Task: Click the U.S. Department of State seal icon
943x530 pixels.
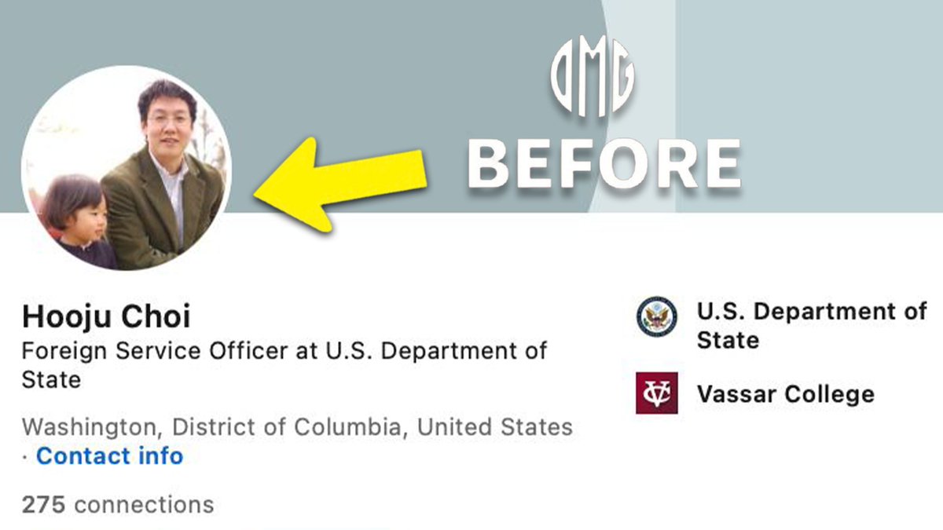Action: click(x=656, y=316)
